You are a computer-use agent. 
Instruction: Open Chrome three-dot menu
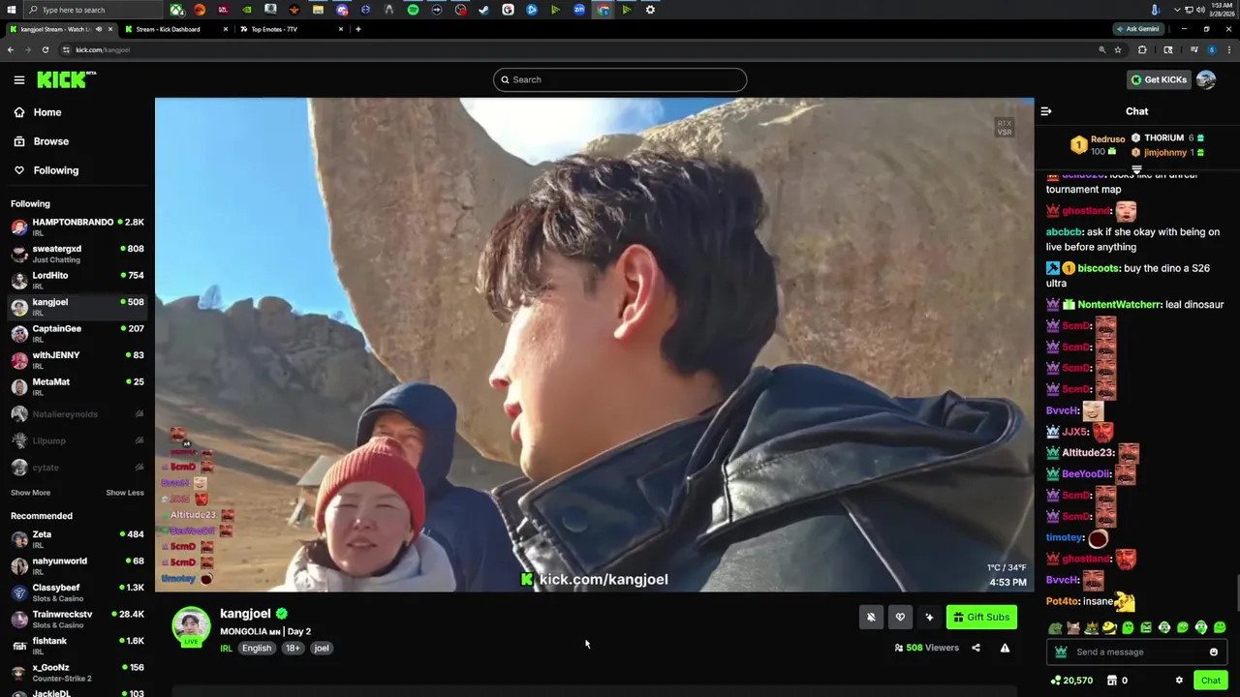tap(1229, 49)
